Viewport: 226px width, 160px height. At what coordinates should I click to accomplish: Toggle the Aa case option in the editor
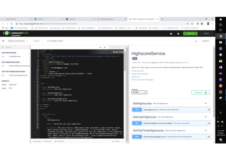pyautogui.click(x=100, y=47)
